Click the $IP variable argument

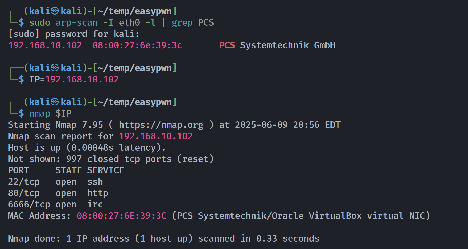coord(63,113)
